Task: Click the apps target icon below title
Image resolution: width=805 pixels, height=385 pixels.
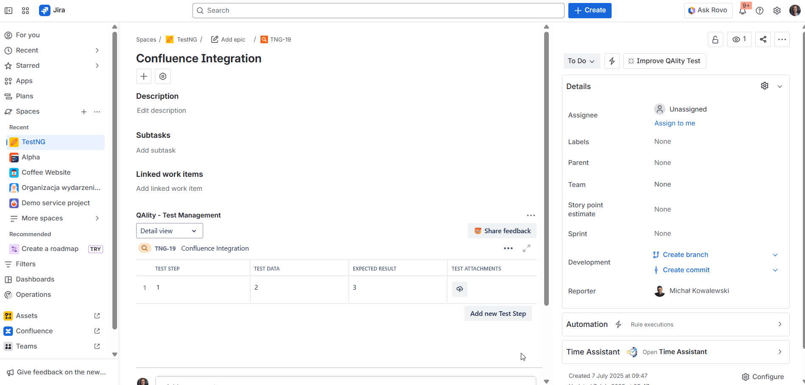Action: (x=163, y=76)
